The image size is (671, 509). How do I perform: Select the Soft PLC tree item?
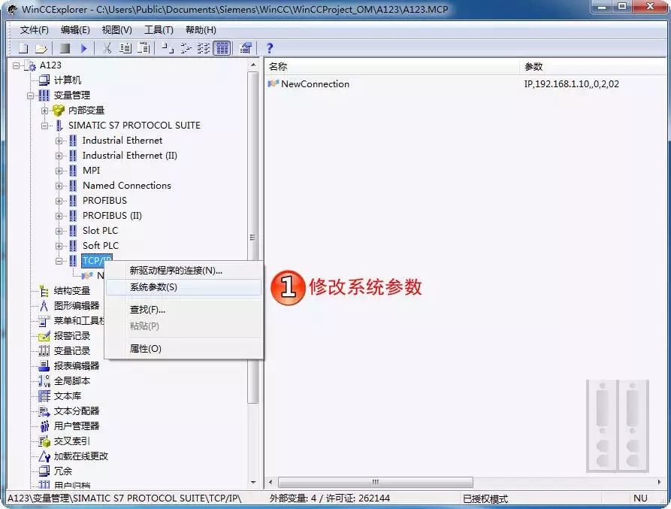tap(101, 246)
